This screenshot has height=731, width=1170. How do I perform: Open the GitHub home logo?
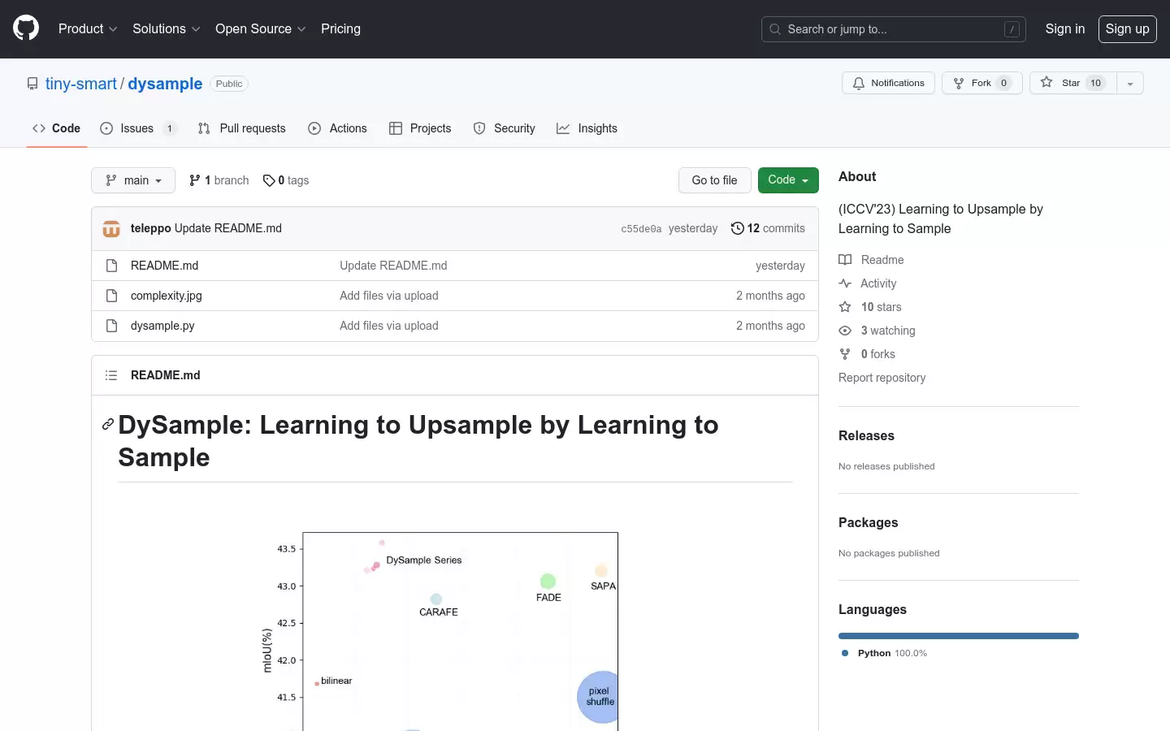pos(26,28)
